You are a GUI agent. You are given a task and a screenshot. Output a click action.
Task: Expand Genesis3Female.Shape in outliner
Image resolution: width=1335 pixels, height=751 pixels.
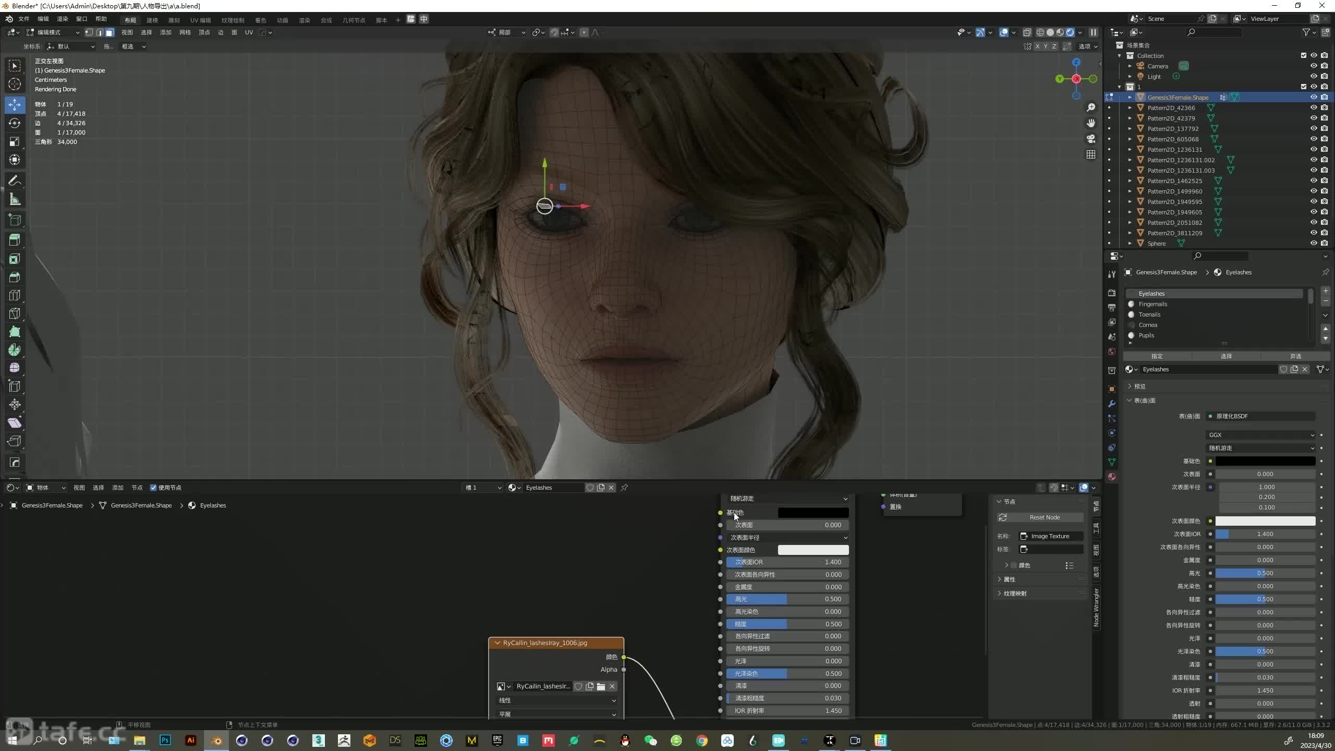pos(1130,97)
